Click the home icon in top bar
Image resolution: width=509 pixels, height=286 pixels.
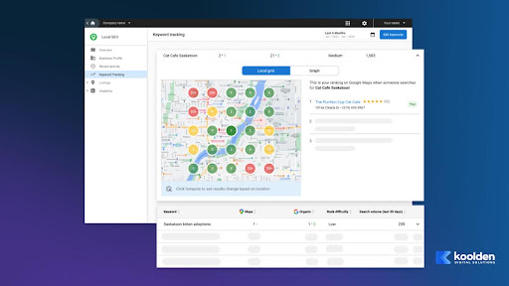[92, 23]
